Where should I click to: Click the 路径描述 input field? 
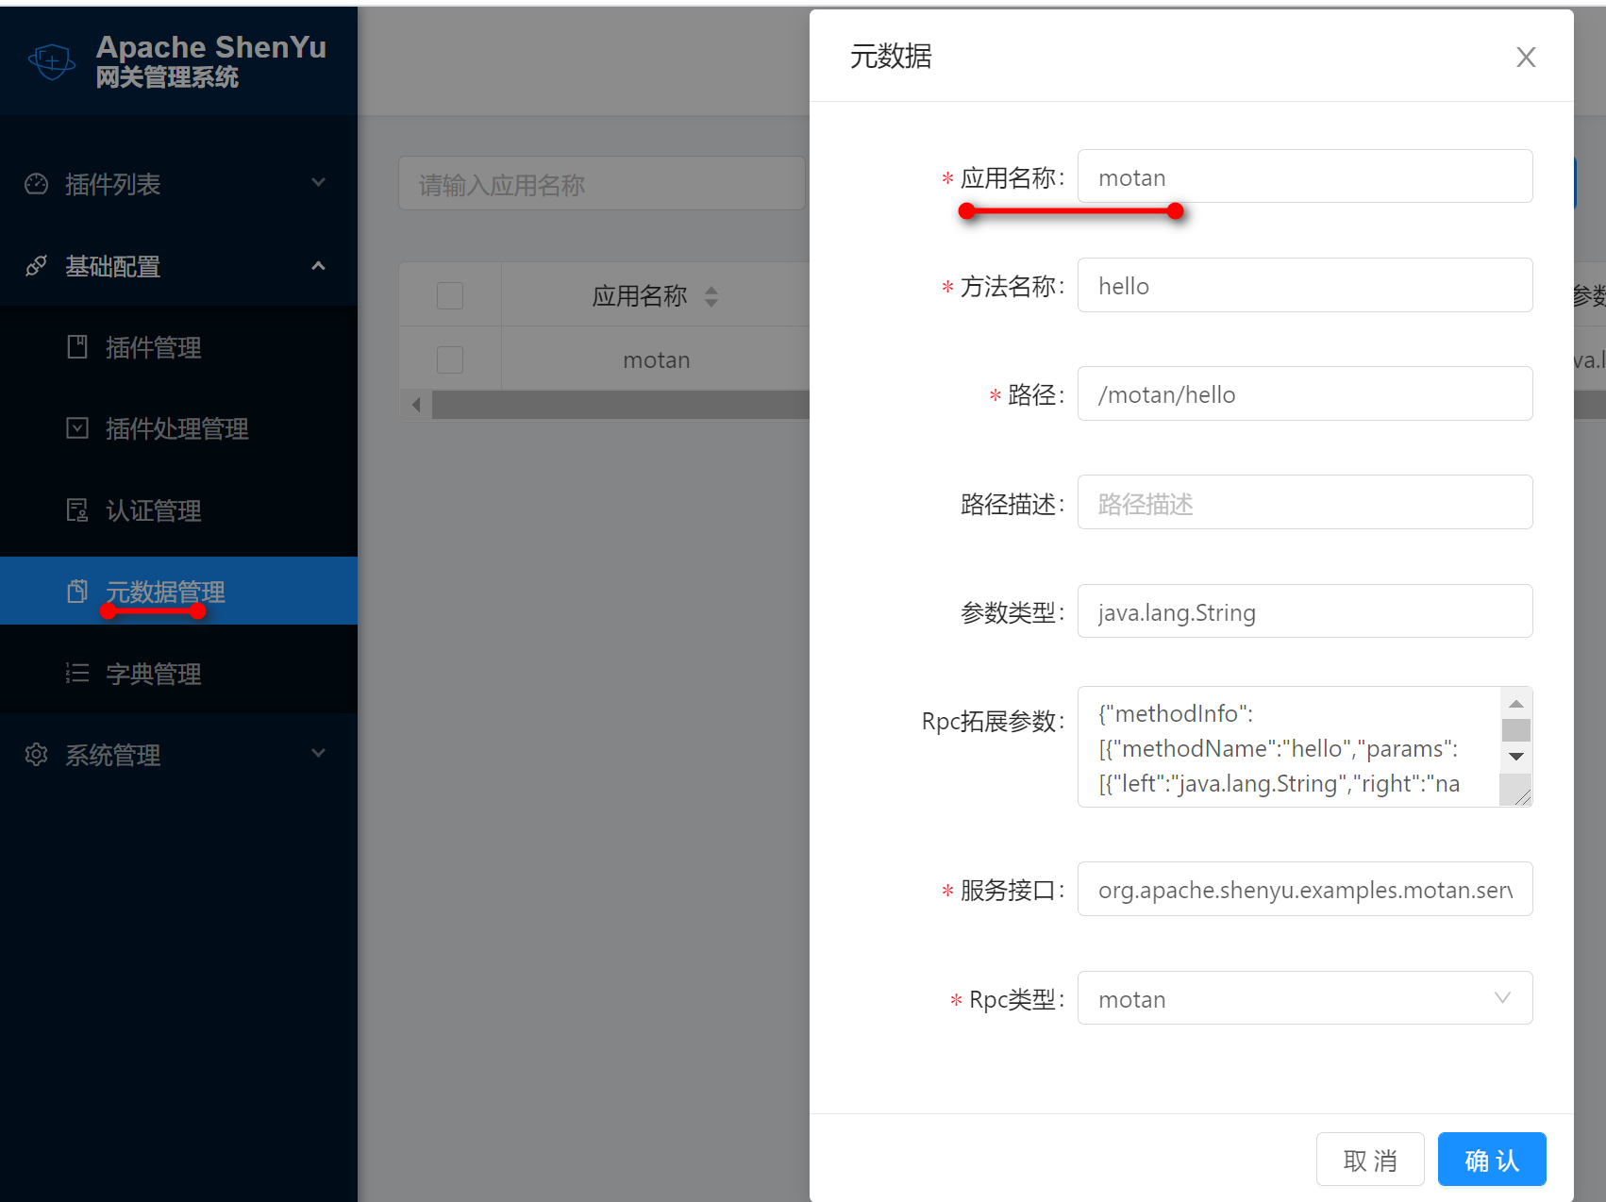(x=1305, y=502)
